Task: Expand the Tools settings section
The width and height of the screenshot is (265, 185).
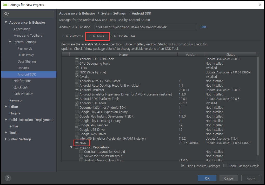Action: 6,133
